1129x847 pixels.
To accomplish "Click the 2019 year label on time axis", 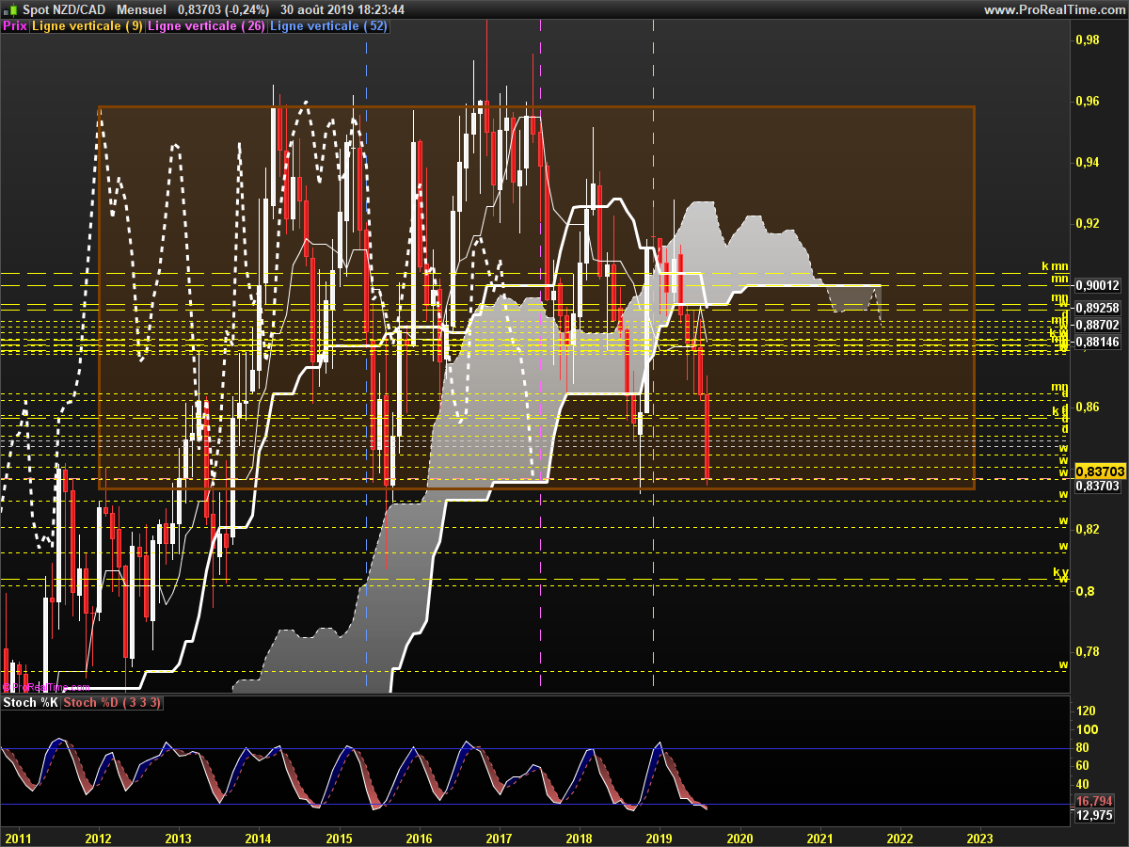I will [x=660, y=837].
